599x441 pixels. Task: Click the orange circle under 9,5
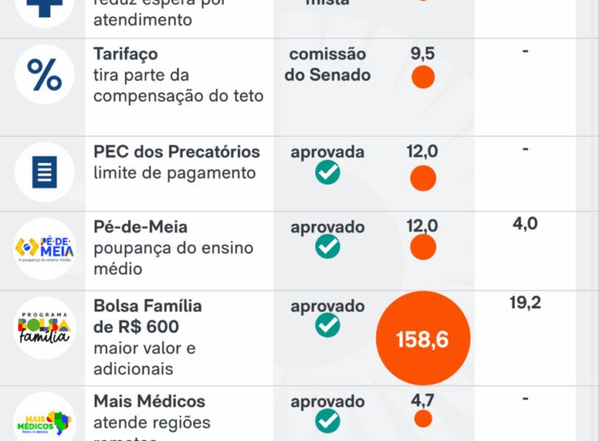pos(423,77)
